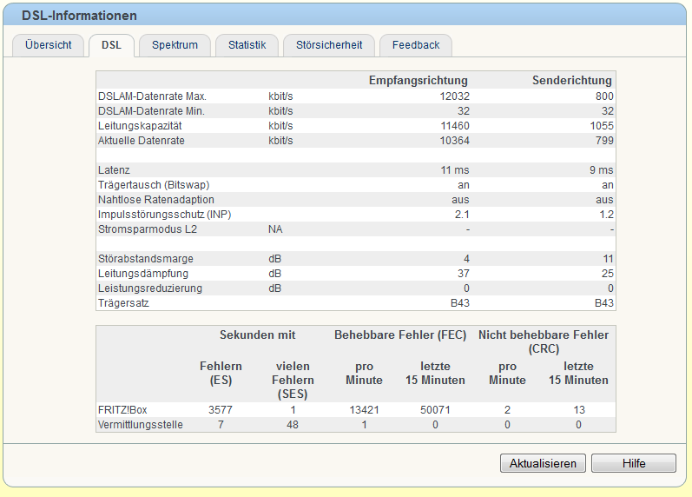Click the DSLAM-Datenrate Max. row label

pos(152,96)
